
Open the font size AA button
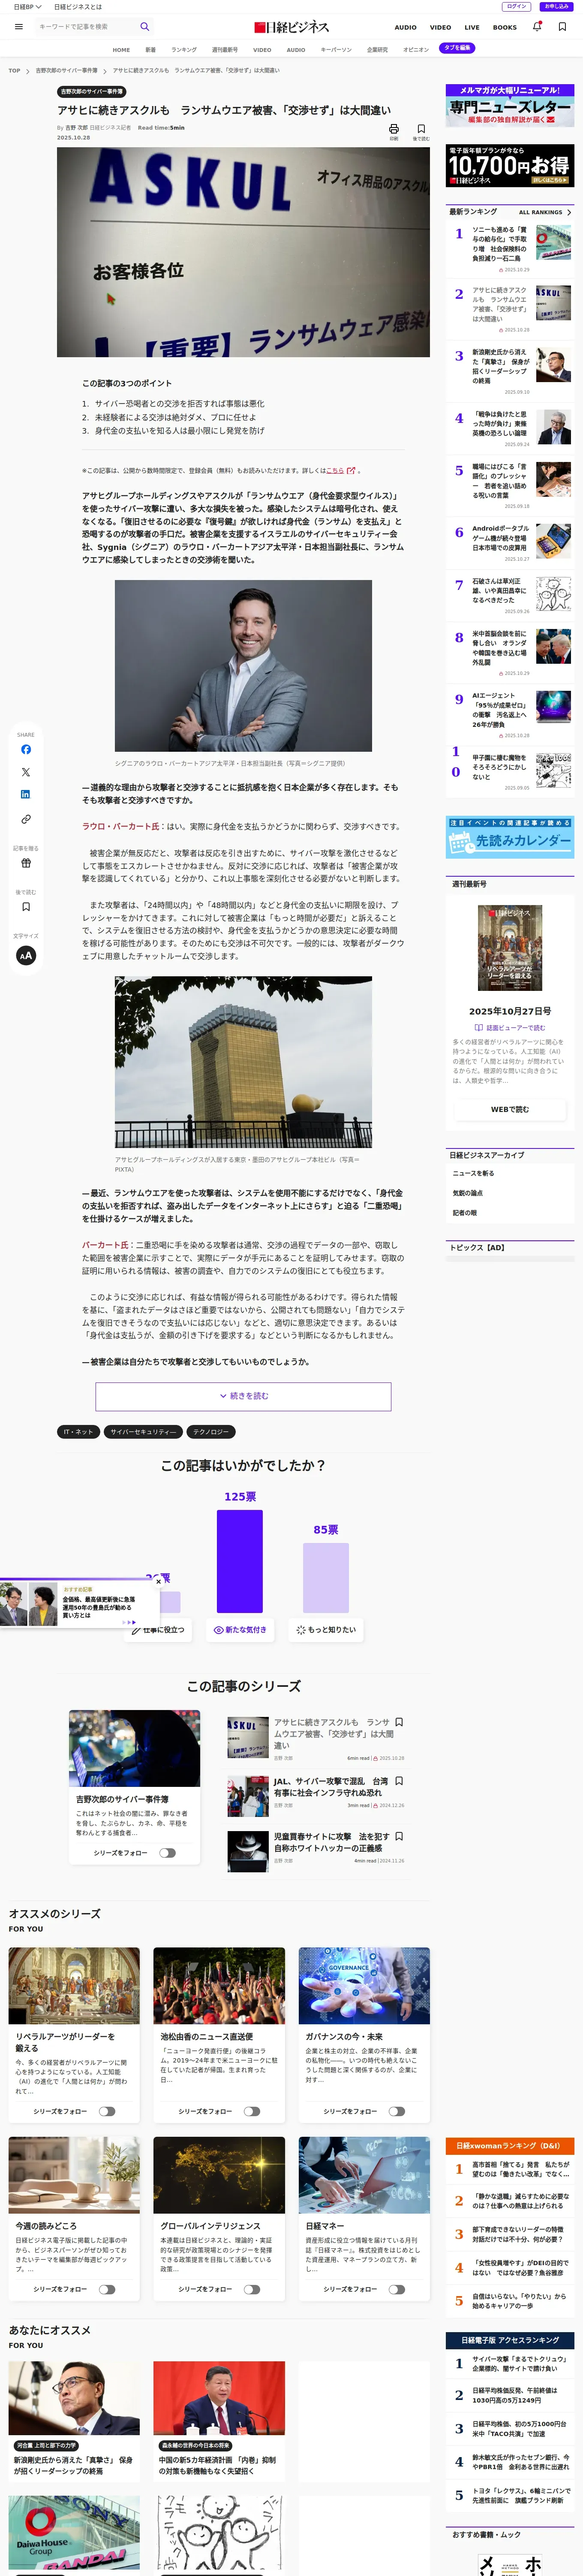tap(26, 955)
